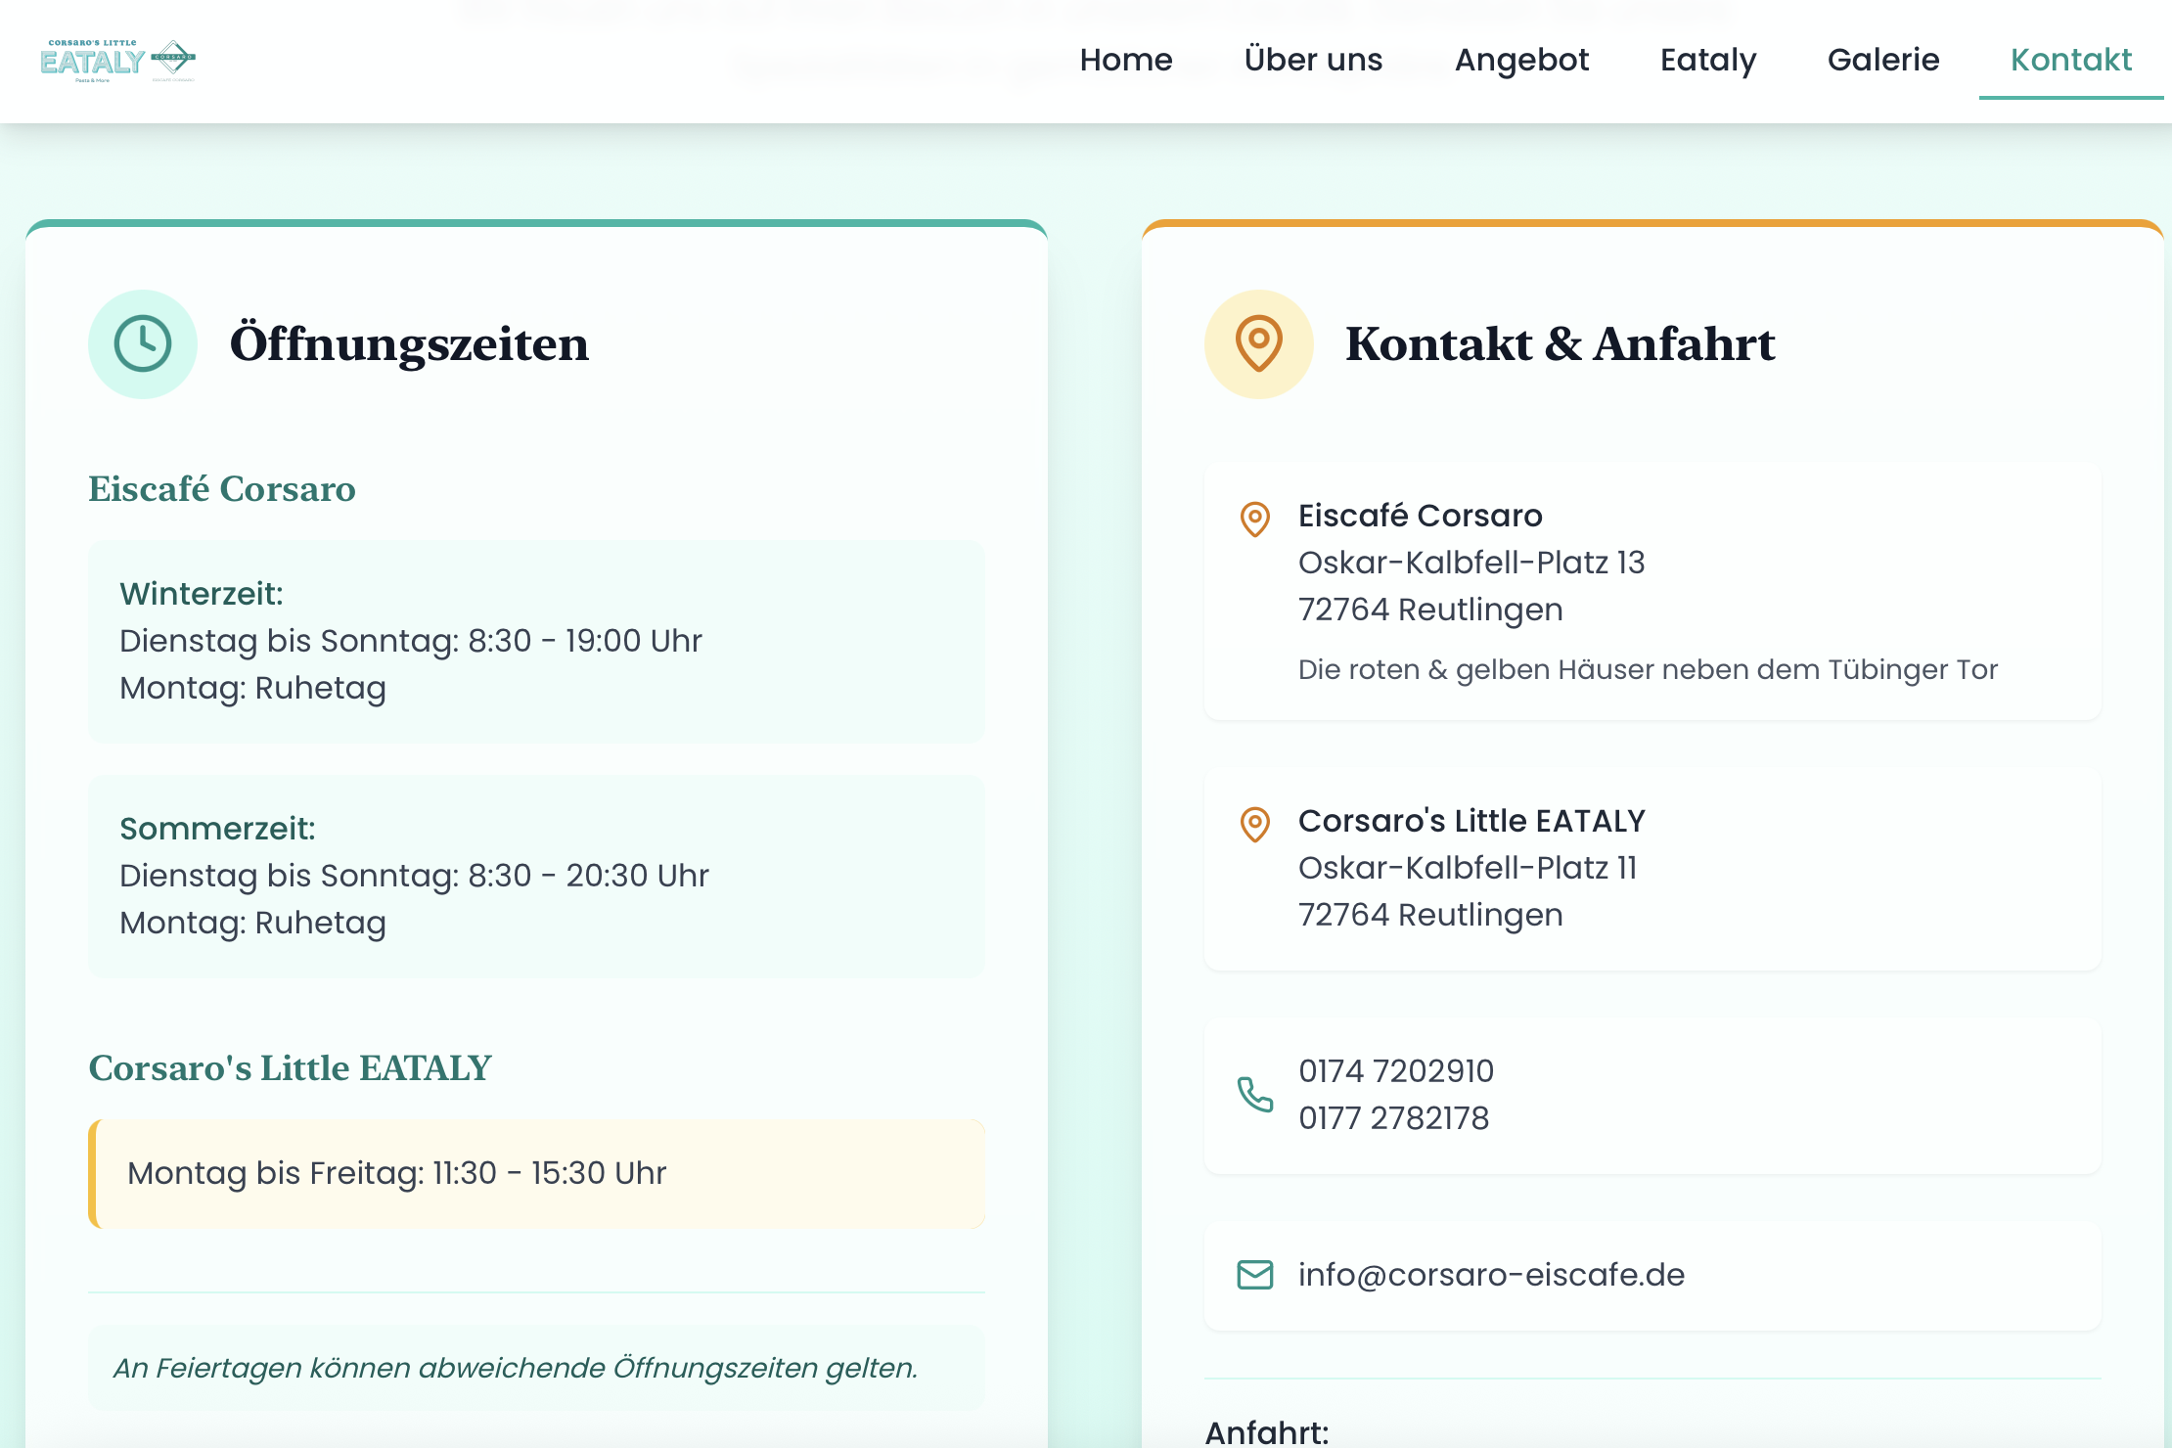The image size is (2172, 1448).
Task: Go to the Über uns page
Action: pyautogui.click(x=1313, y=61)
